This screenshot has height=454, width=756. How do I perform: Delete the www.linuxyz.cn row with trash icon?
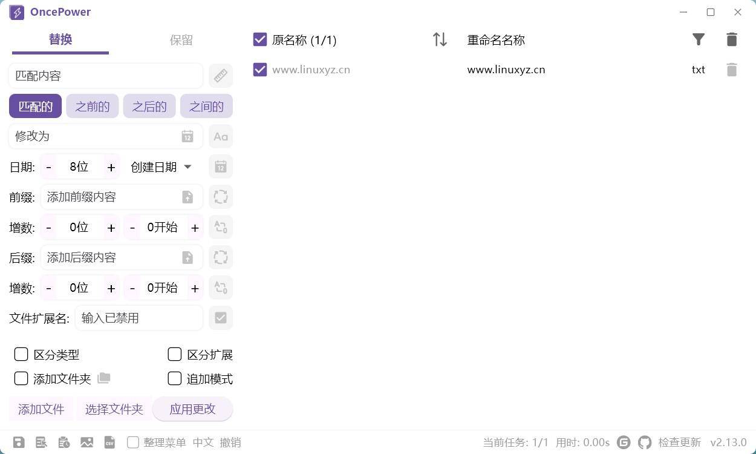(x=732, y=70)
